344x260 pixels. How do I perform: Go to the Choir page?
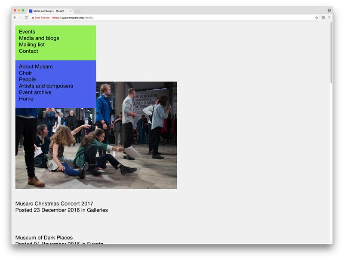point(25,73)
